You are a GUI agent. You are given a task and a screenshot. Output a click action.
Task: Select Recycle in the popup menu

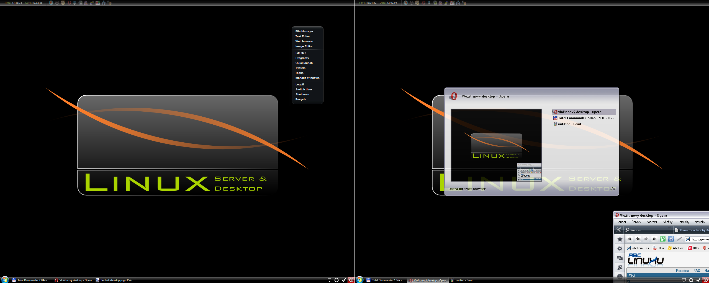pos(301,99)
